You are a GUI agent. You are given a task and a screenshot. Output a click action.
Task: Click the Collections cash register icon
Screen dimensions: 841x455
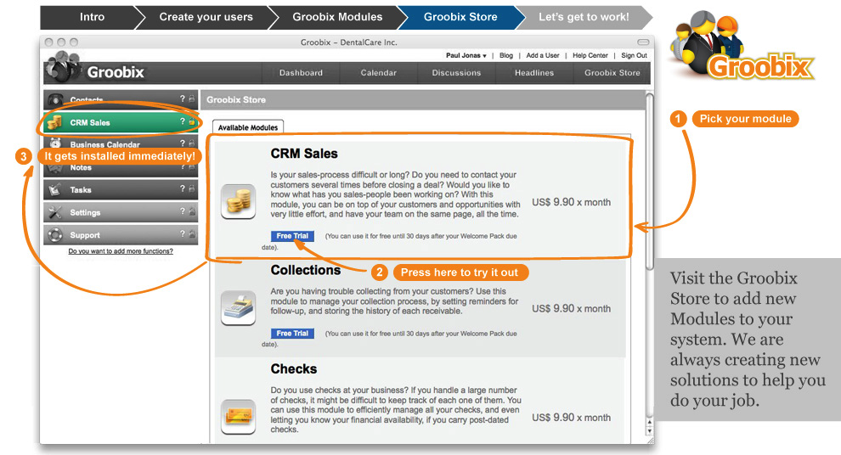pos(238,307)
